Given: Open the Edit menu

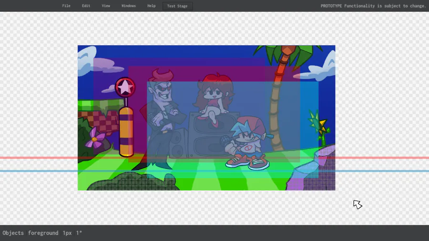Looking at the screenshot, I should pyautogui.click(x=86, y=6).
